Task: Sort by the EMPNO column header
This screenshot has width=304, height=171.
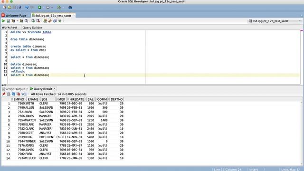Action: [19, 99]
